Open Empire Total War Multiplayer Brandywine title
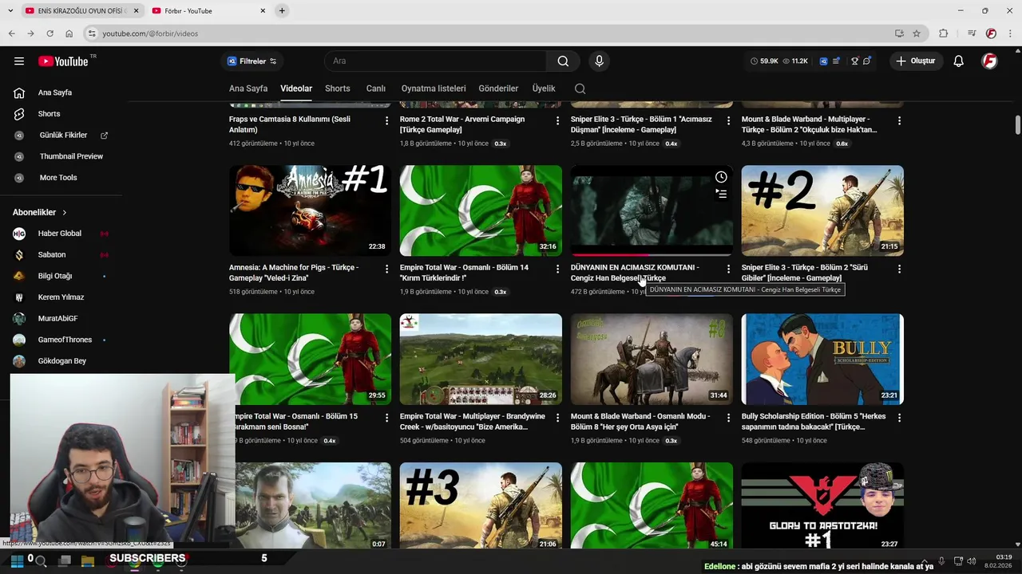Screen dimensions: 1022x574 tap(473, 421)
